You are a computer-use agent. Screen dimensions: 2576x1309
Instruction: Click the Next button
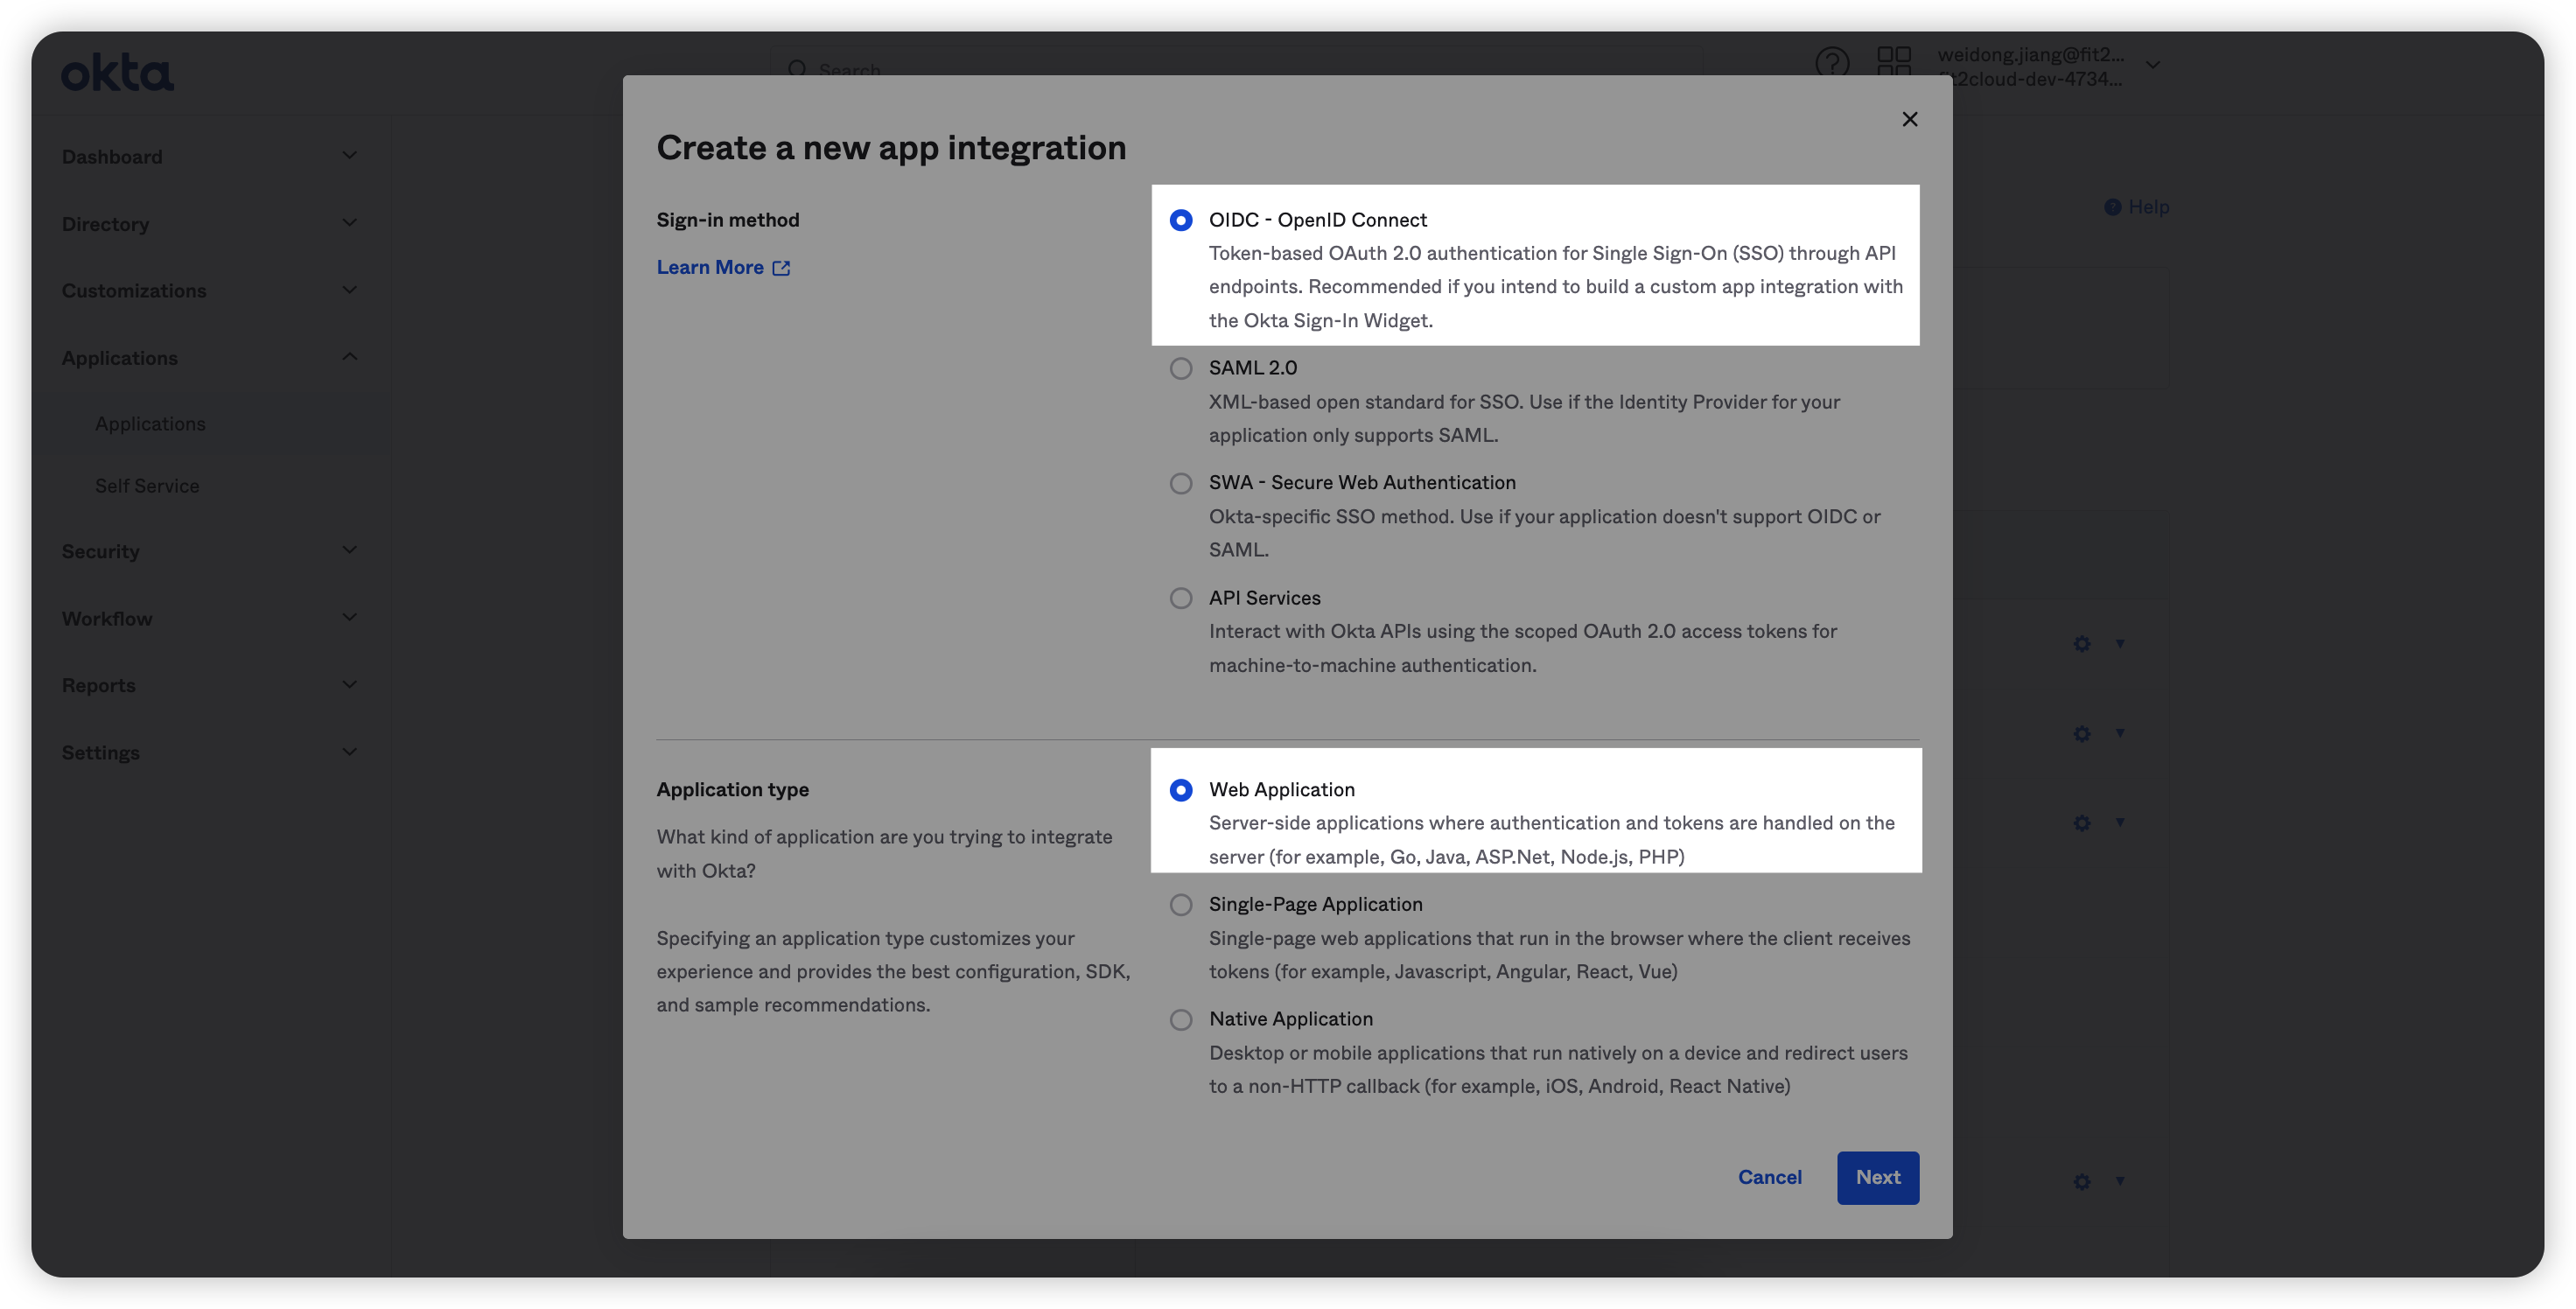(1877, 1177)
